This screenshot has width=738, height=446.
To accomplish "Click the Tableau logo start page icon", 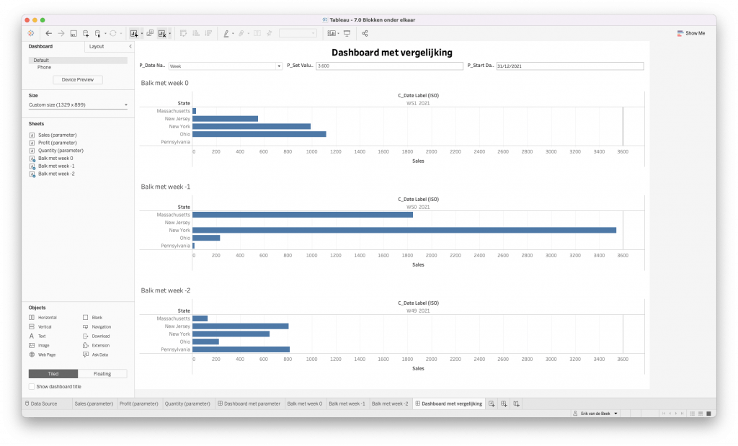I will 30,33.
